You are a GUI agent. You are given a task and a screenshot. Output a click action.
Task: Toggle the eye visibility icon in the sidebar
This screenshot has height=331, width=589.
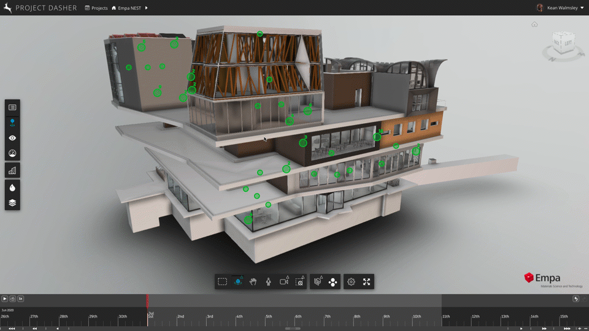(12, 138)
